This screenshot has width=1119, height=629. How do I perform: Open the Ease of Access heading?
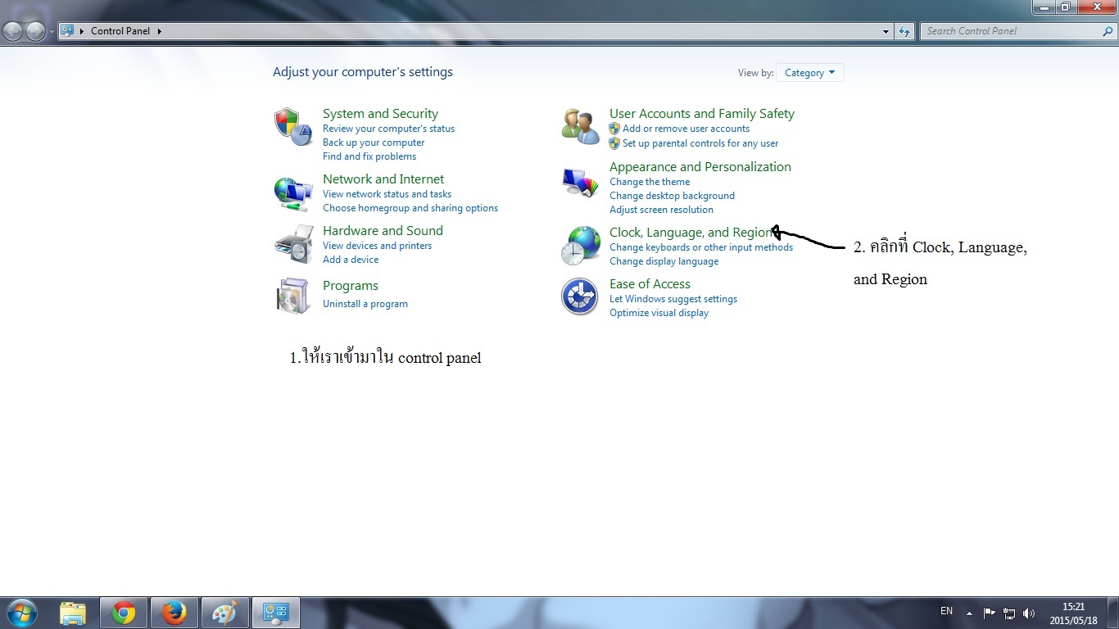[650, 284]
